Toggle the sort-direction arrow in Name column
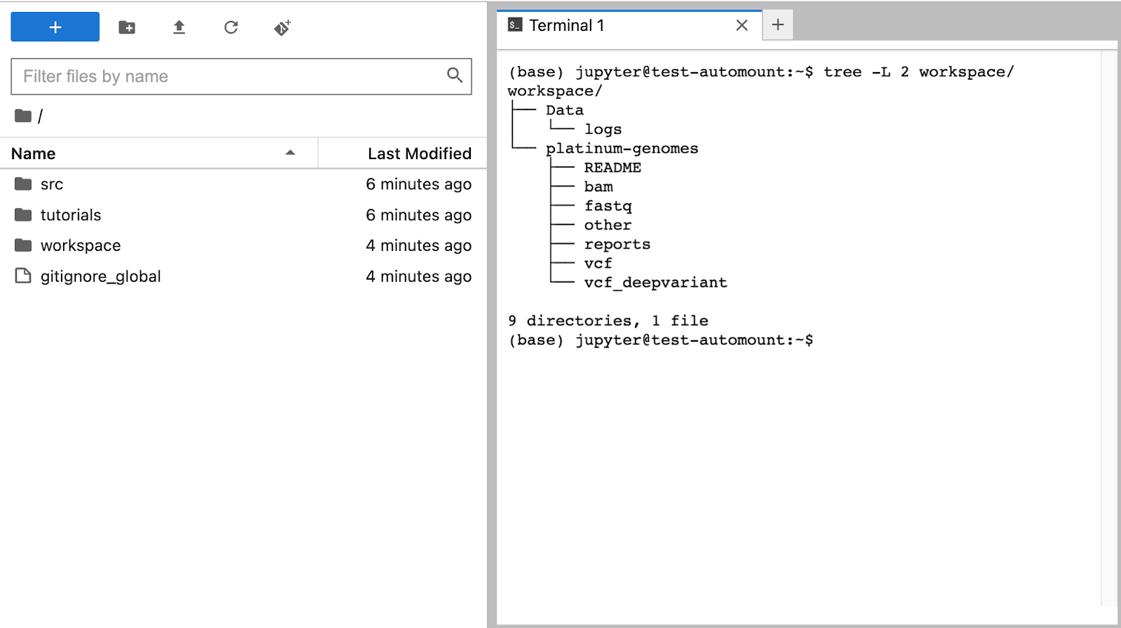1121x628 pixels. pyautogui.click(x=290, y=153)
